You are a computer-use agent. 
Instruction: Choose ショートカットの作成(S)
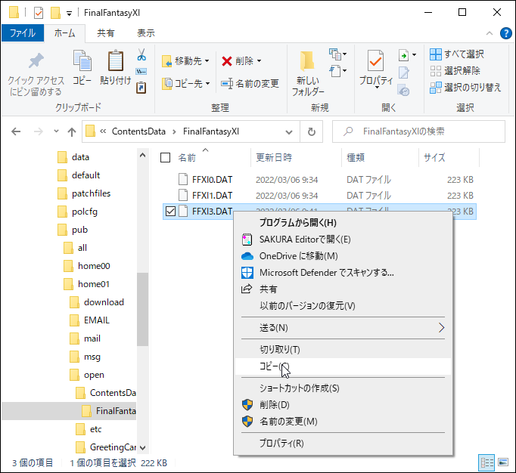(343, 388)
